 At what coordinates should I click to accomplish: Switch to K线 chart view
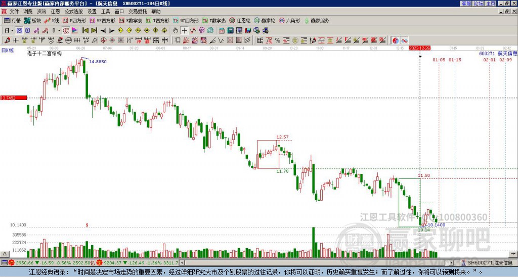pyautogui.click(x=52, y=20)
